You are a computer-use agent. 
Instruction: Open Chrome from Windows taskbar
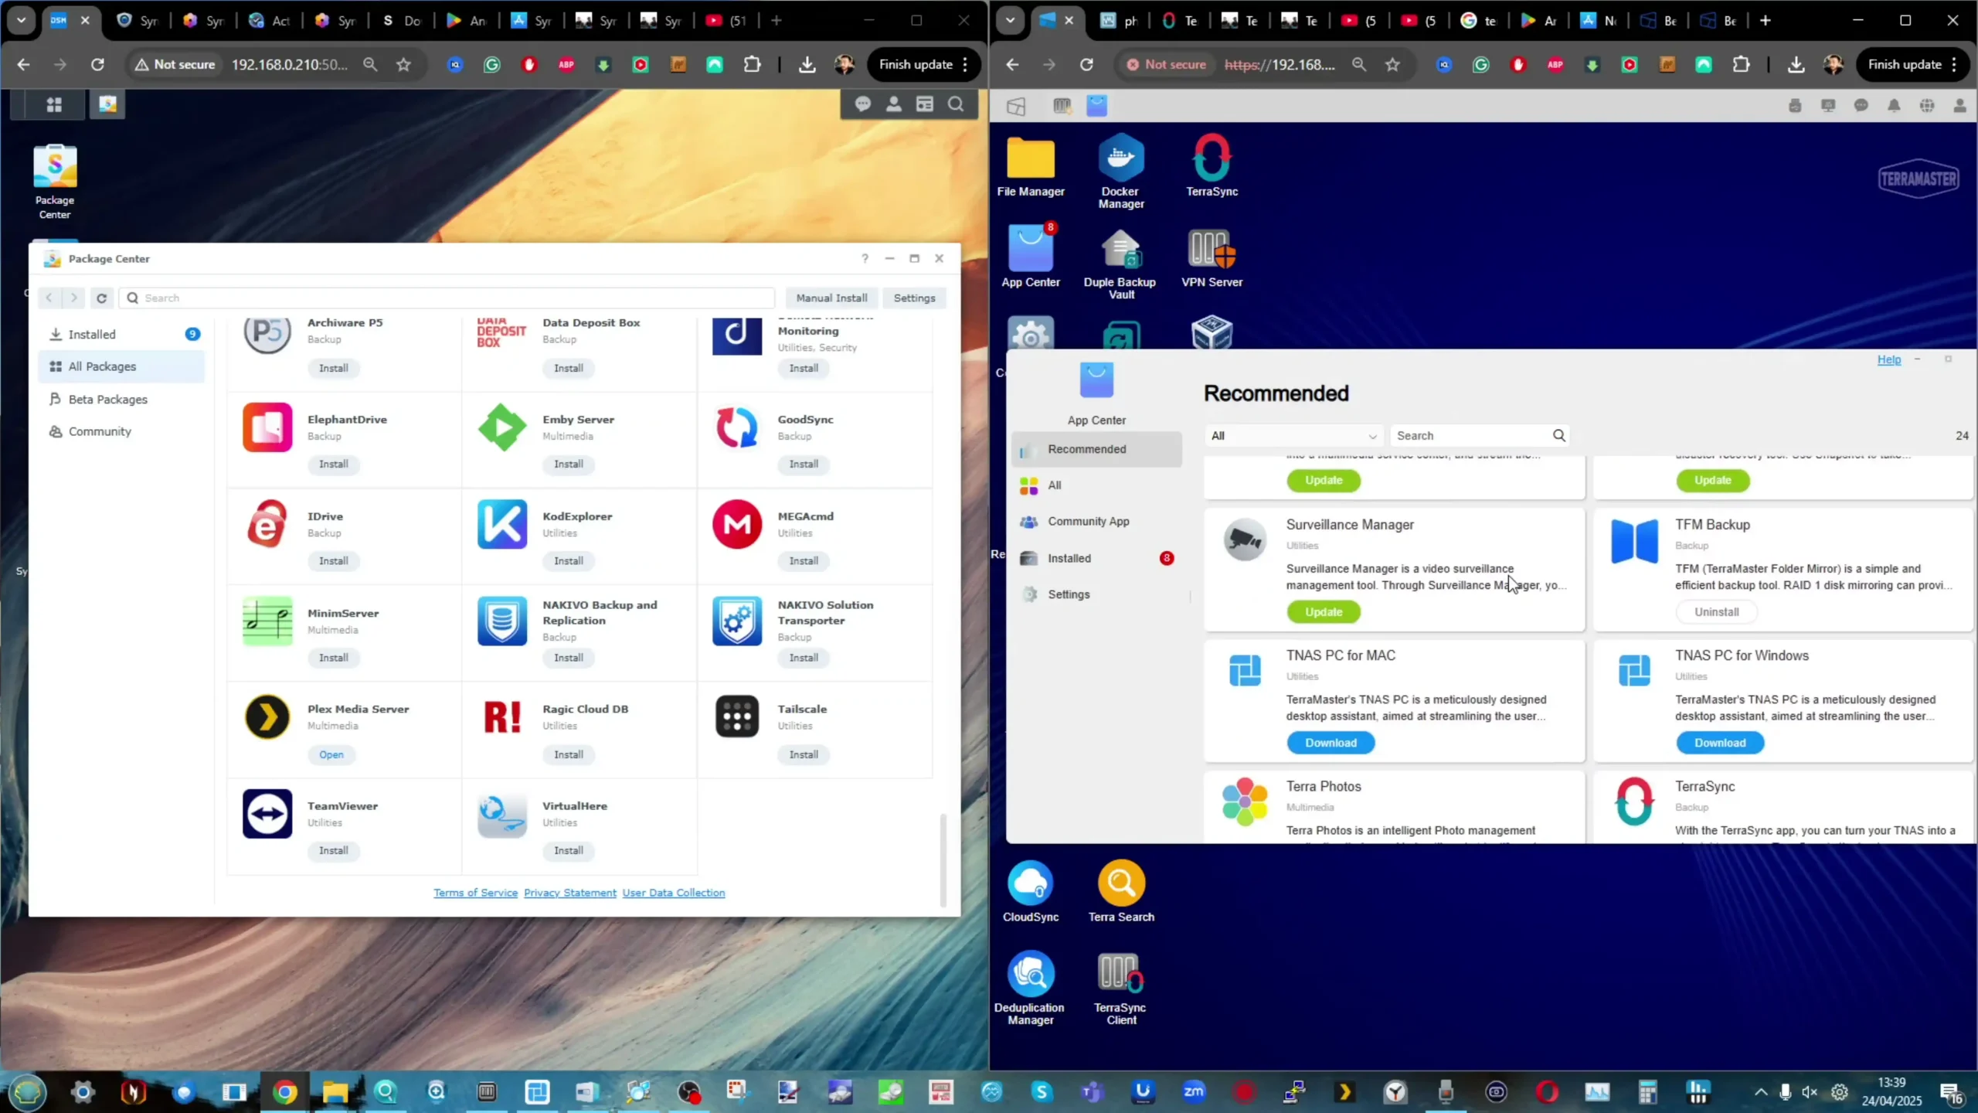click(x=284, y=1092)
